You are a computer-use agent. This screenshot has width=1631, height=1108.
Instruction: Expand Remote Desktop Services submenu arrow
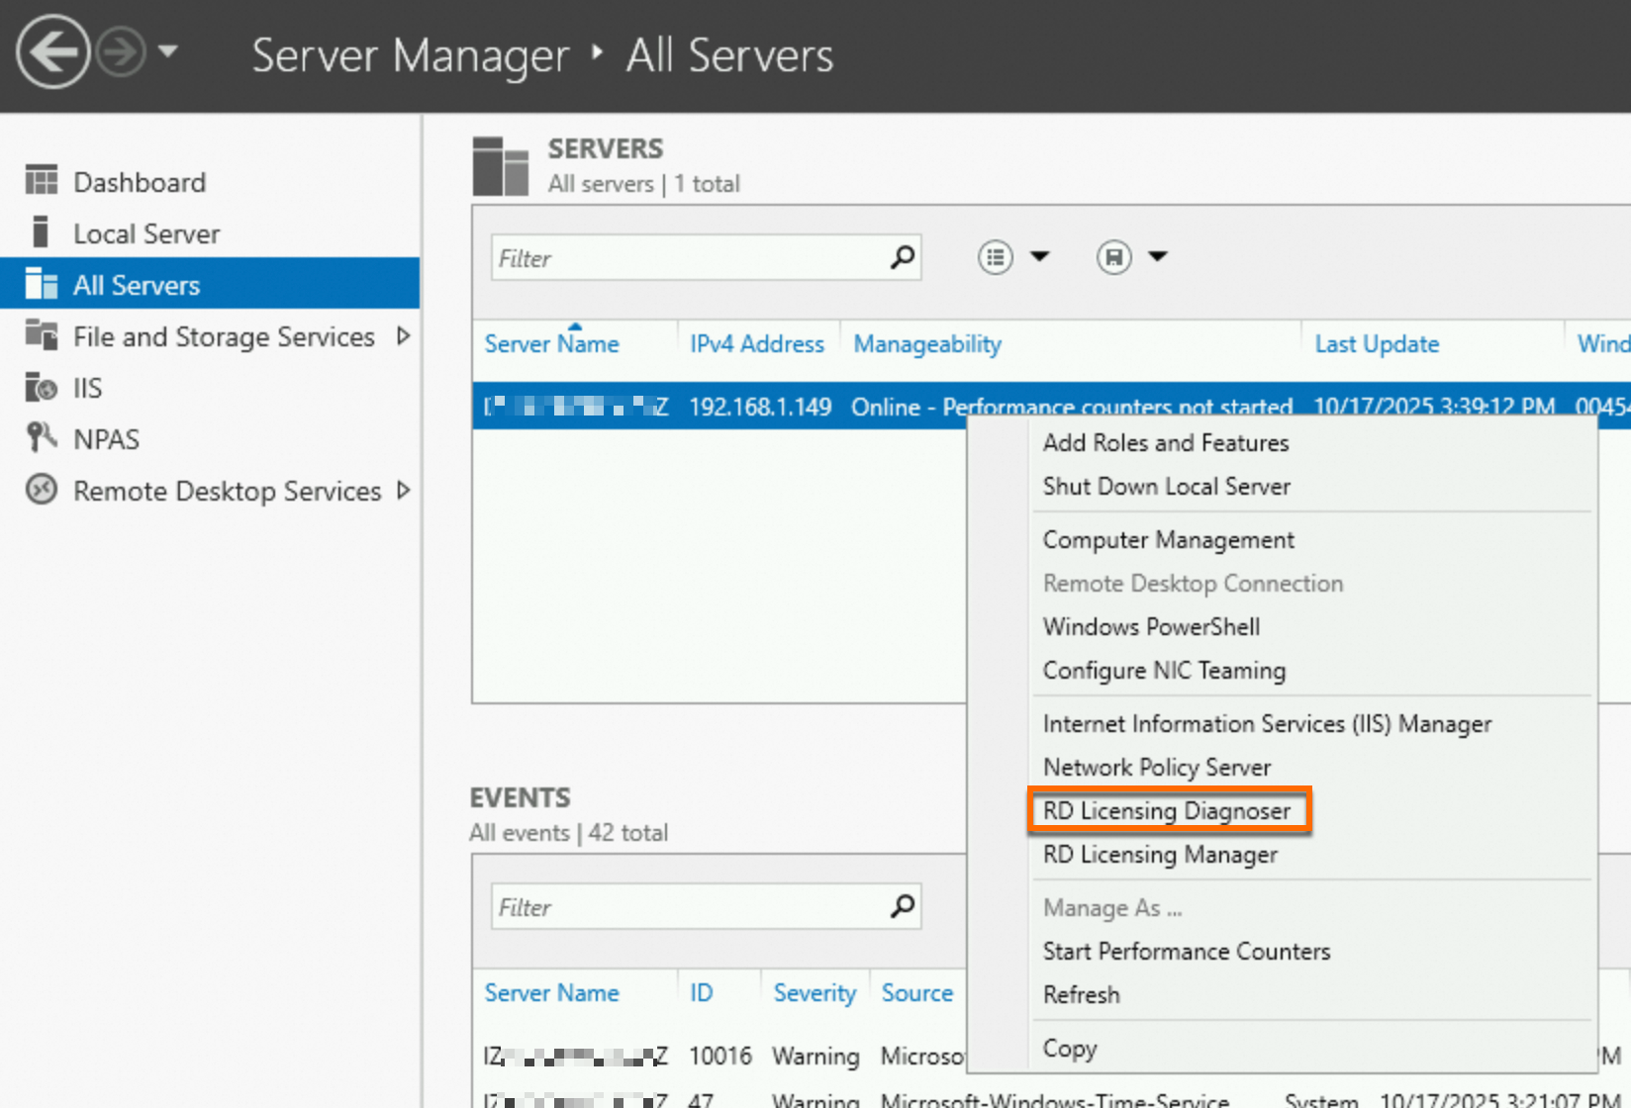pyautogui.click(x=403, y=490)
